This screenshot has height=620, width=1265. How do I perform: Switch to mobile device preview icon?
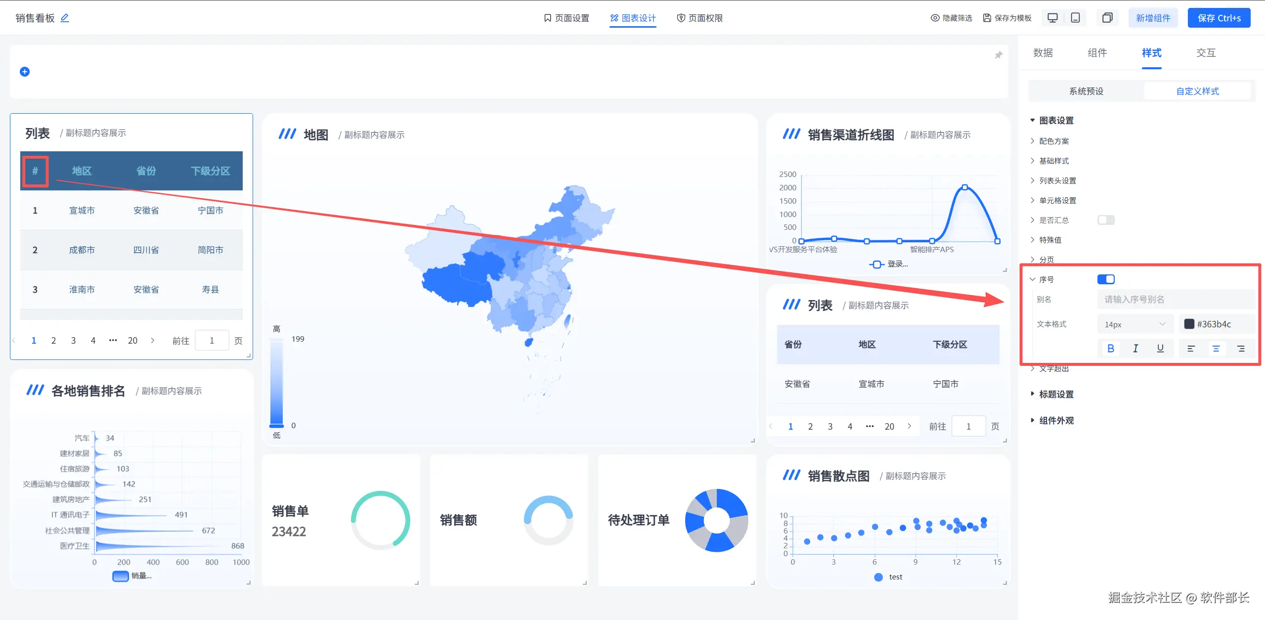click(1075, 18)
